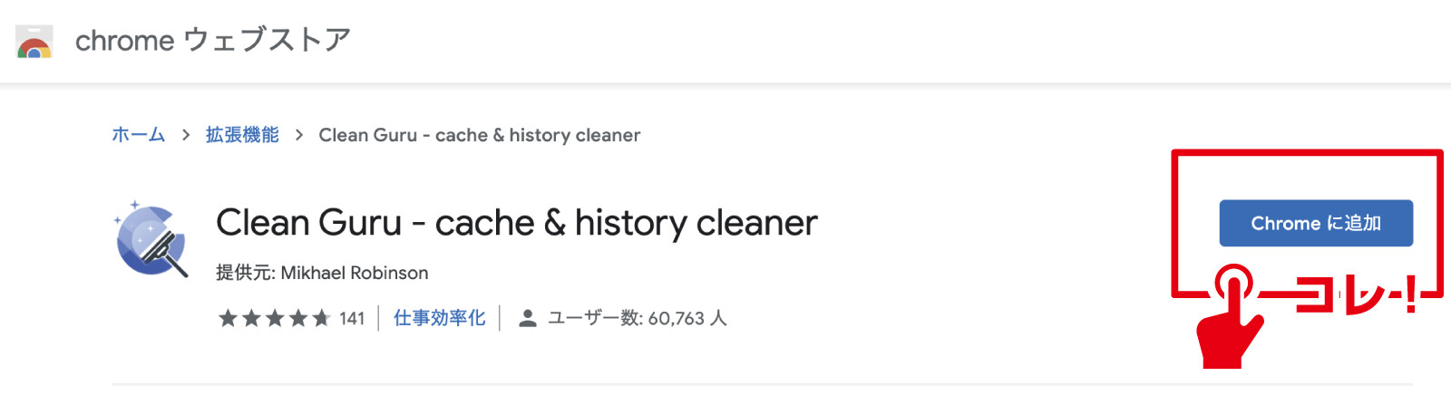Click the "chrome ウェブストア" header title
Viewport: 1451px width, 405px height.
(212, 41)
